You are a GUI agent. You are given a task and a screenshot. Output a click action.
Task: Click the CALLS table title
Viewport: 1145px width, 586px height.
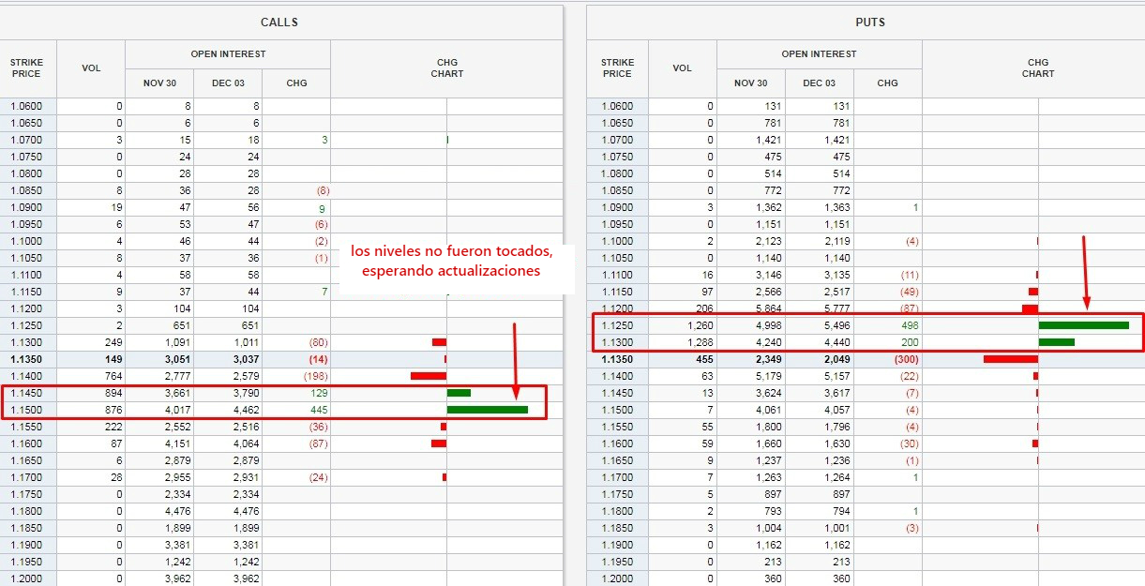(281, 22)
